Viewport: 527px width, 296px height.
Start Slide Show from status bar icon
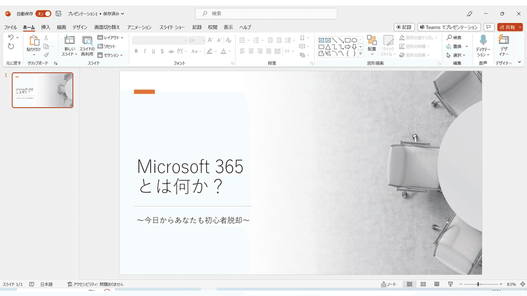point(451,284)
